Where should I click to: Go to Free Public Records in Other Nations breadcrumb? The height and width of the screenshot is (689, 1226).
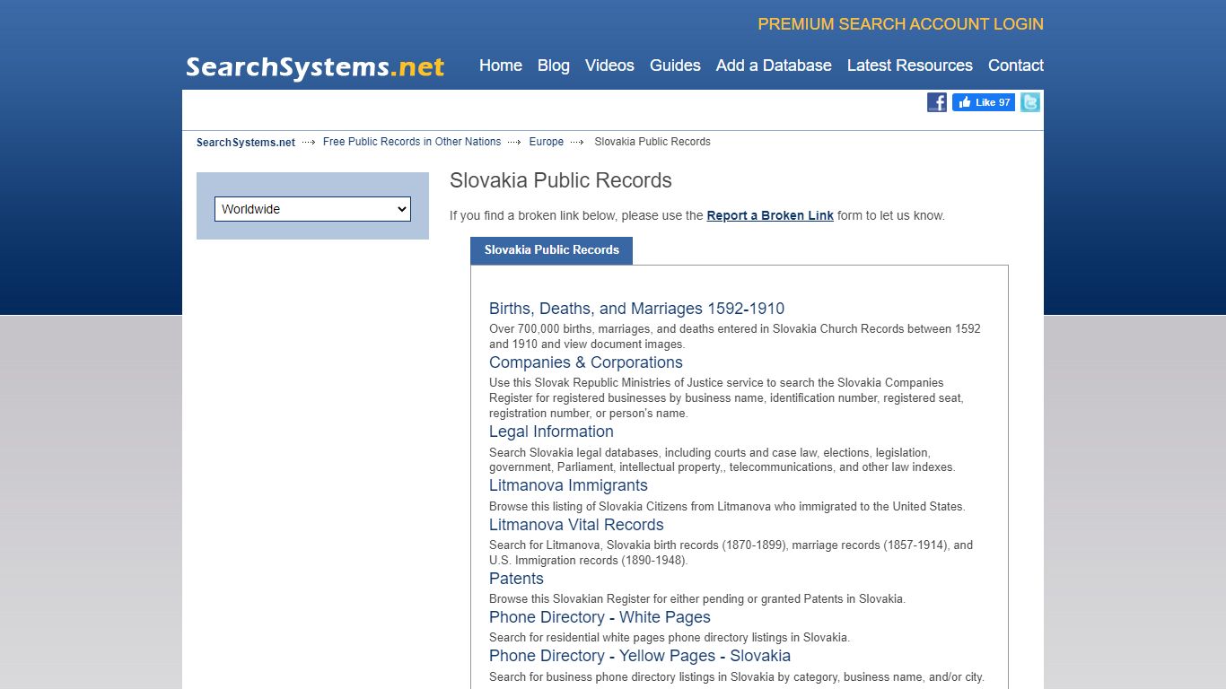[412, 142]
